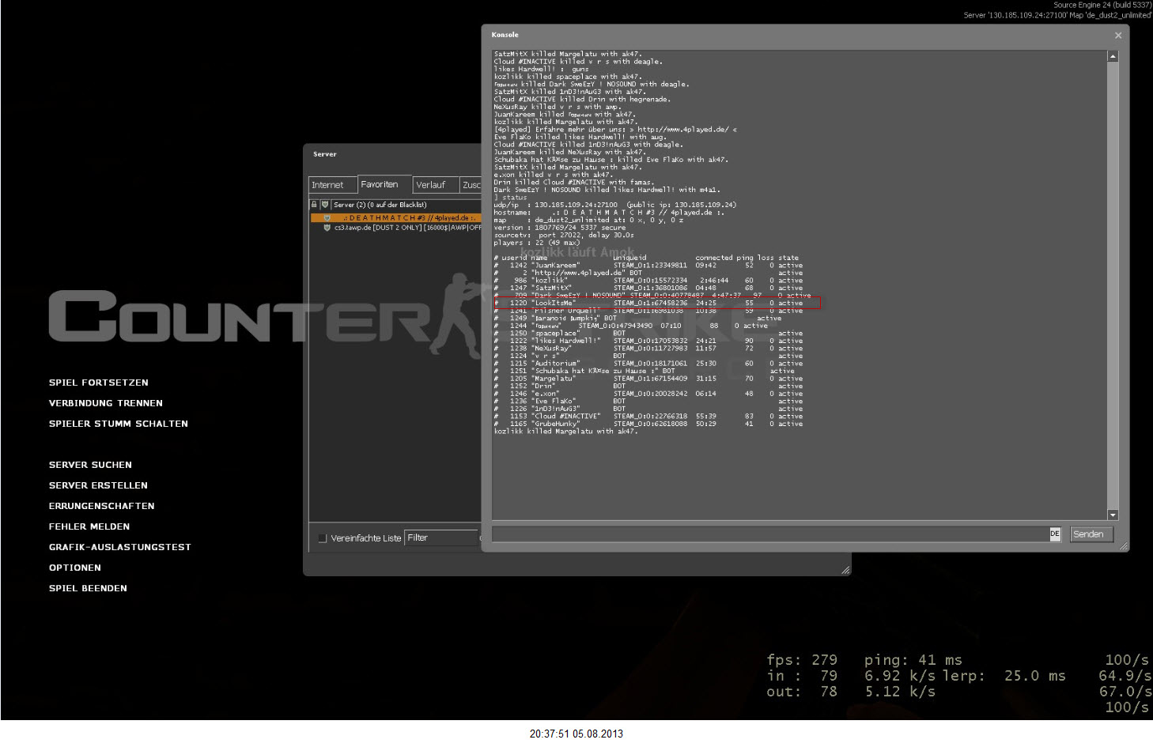Open the partially hidden Zusc tab

471,185
